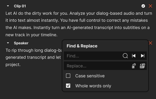This screenshot has width=156, height=99.
Task: Click into the Find text field
Action: [93, 56]
